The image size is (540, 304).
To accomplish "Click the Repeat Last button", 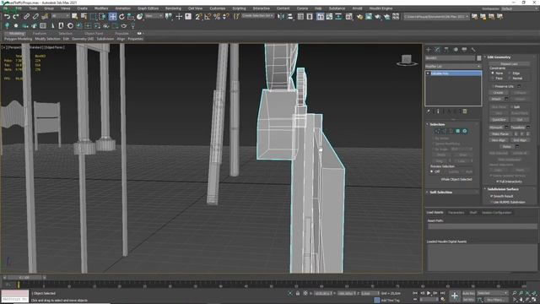I will [x=510, y=64].
